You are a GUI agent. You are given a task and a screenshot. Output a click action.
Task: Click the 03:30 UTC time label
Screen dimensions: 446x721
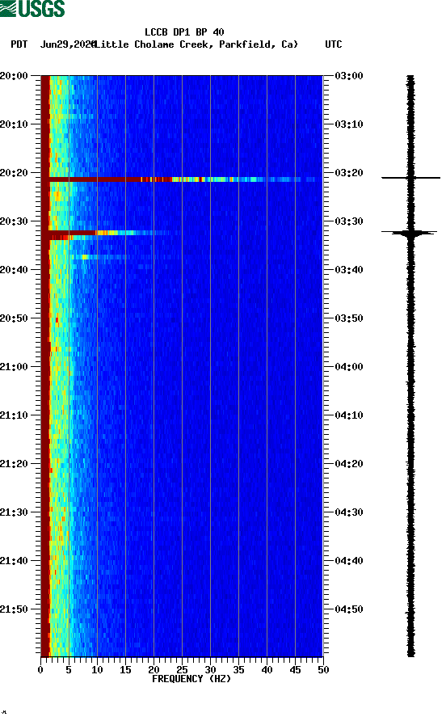(x=349, y=221)
